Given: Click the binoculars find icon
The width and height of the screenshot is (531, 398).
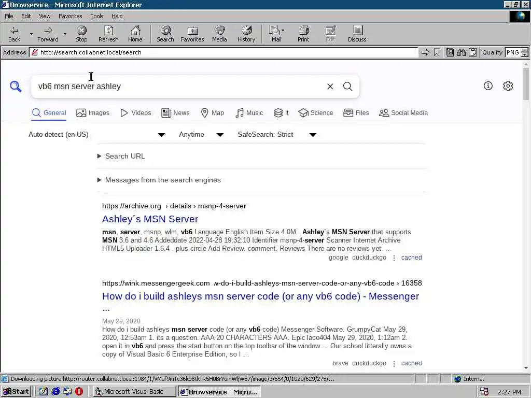Looking at the screenshot, I should [461, 52].
